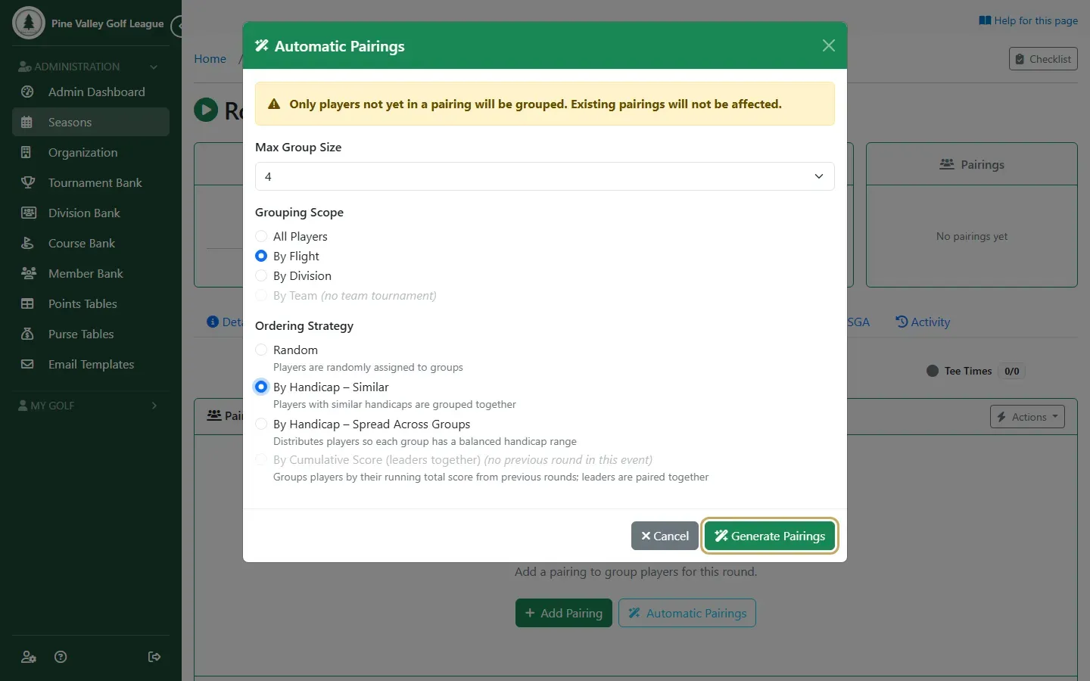Open the Max Group Size dropdown
This screenshot has height=681, width=1090.
click(544, 176)
